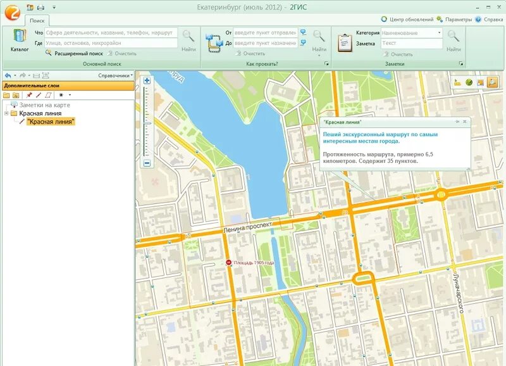
Task: Click the Заметка Текст input field
Action: coord(412,43)
